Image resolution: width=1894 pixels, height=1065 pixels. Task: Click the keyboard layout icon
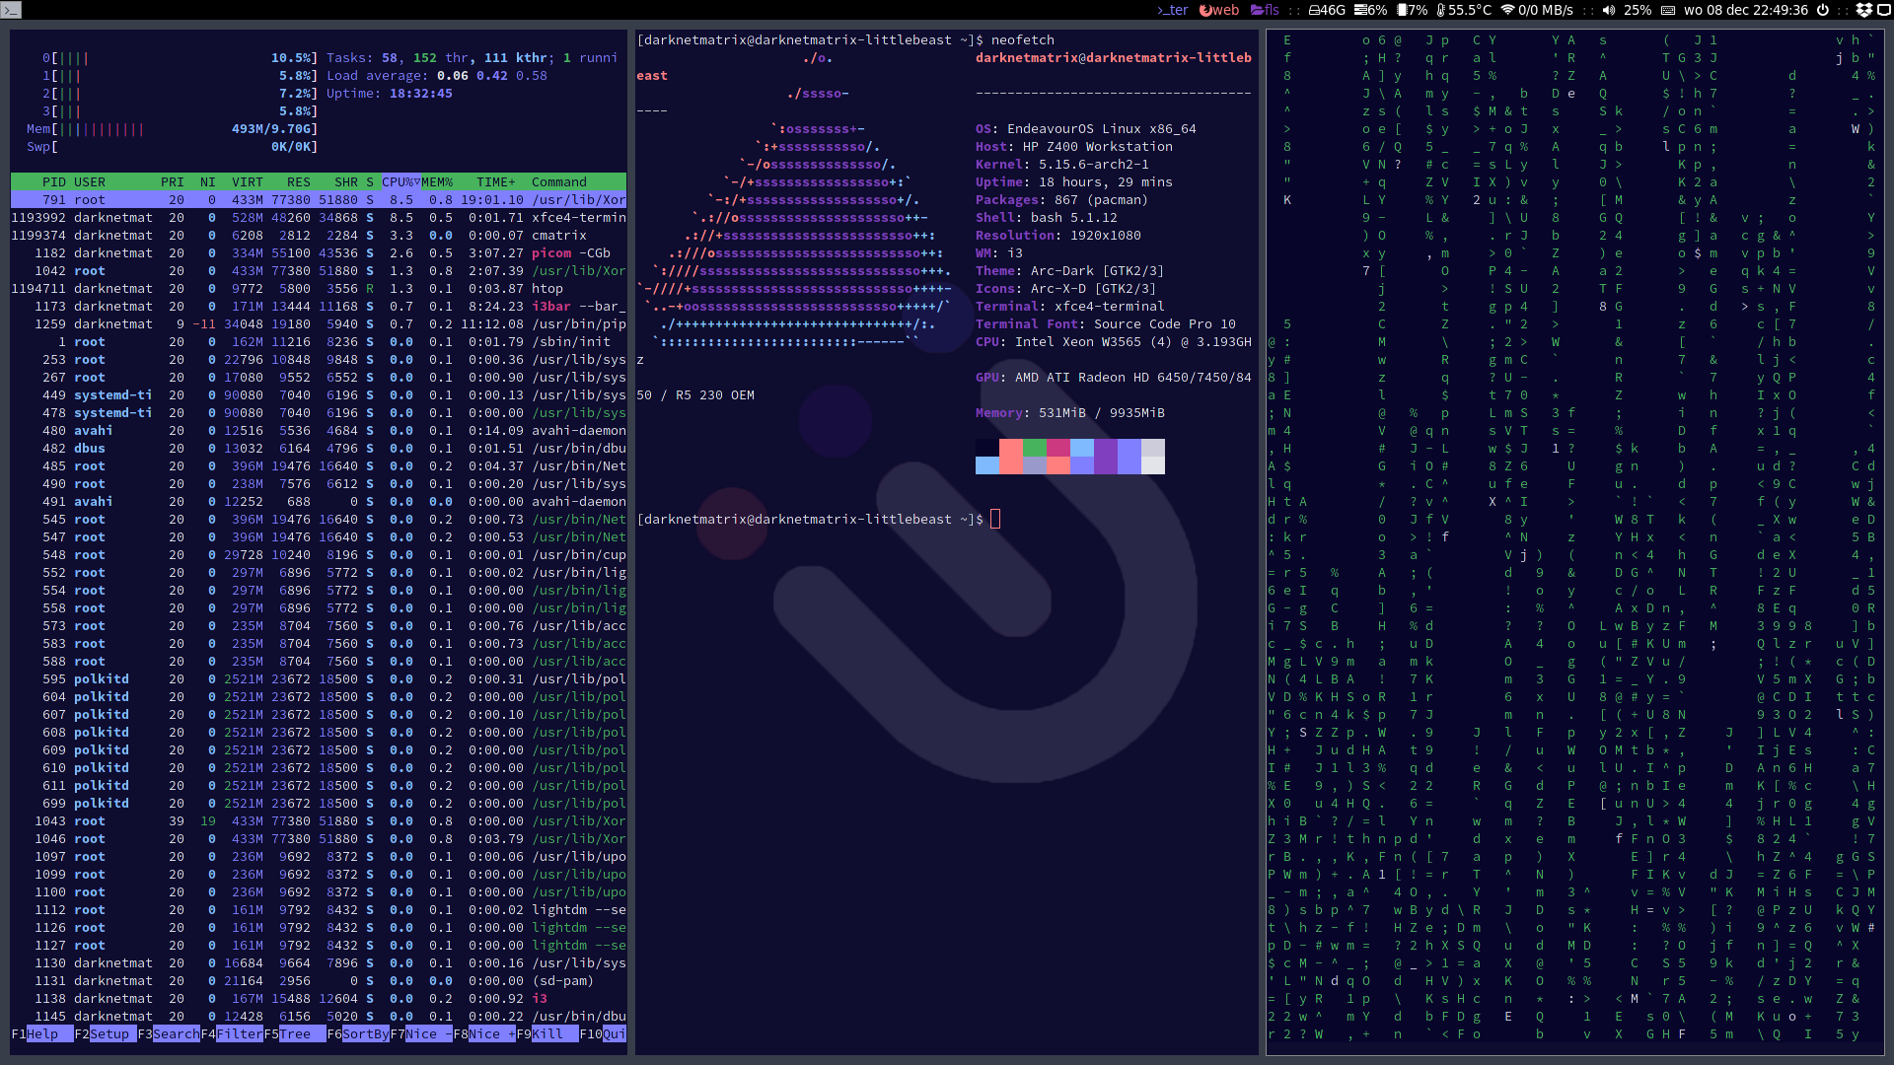point(1668,10)
